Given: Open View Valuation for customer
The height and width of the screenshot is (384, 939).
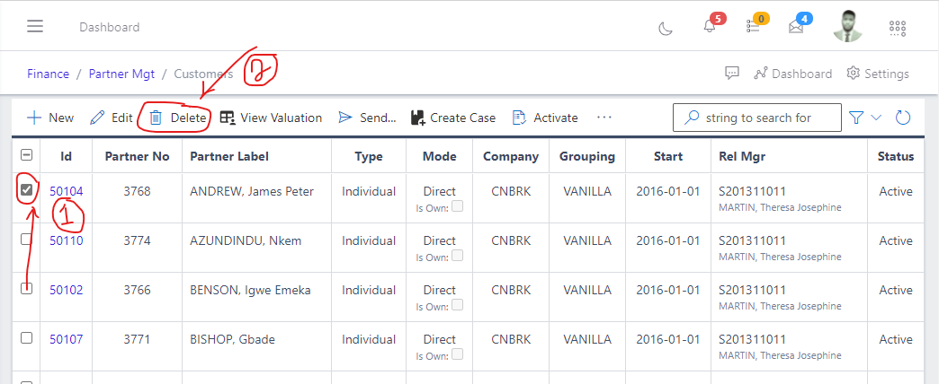Looking at the screenshot, I should point(271,118).
